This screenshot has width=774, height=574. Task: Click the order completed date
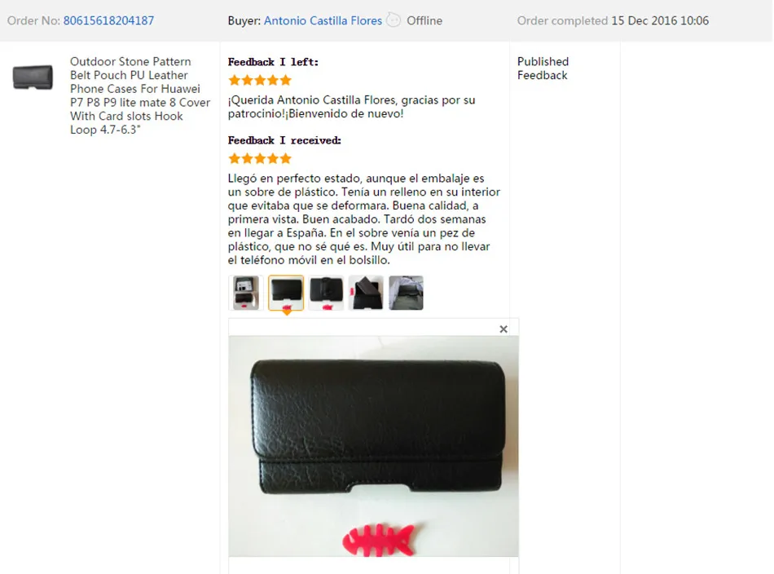(660, 20)
